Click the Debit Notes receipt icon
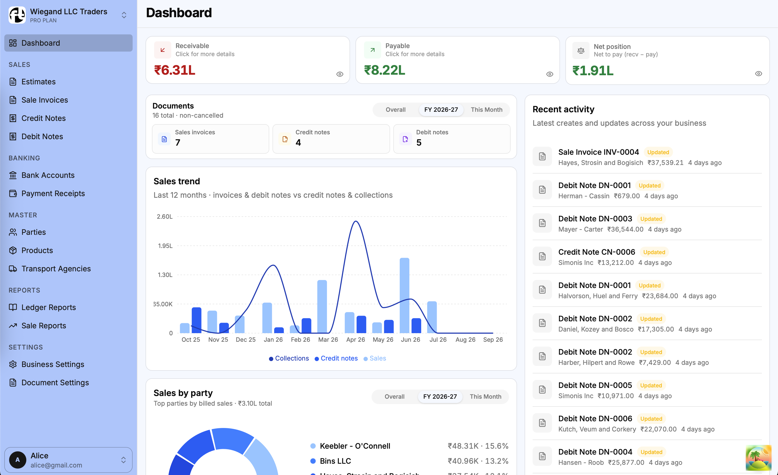The width and height of the screenshot is (778, 475). [13, 136]
